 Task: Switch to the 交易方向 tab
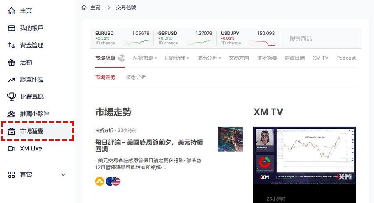tap(239, 58)
